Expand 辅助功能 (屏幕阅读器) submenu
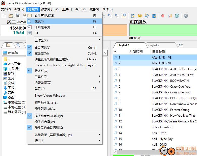The width and height of the screenshot is (197, 156). 64,135
